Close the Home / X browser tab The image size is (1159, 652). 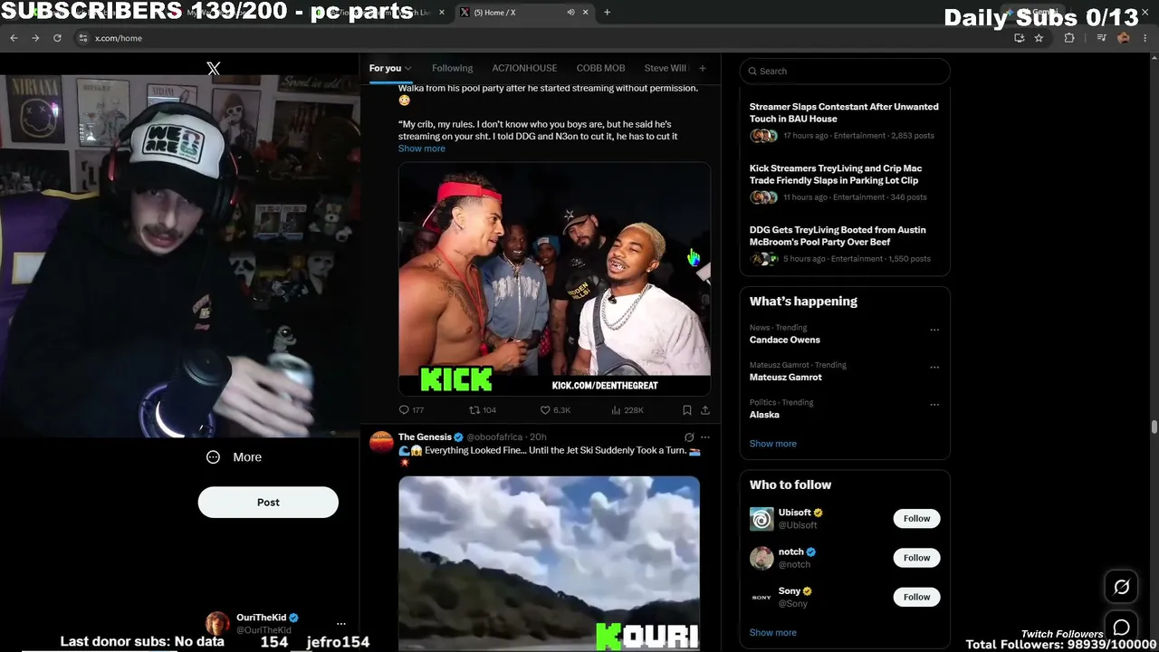click(585, 13)
